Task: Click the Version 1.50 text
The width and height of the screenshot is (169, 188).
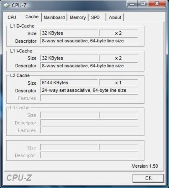Action: (145, 166)
